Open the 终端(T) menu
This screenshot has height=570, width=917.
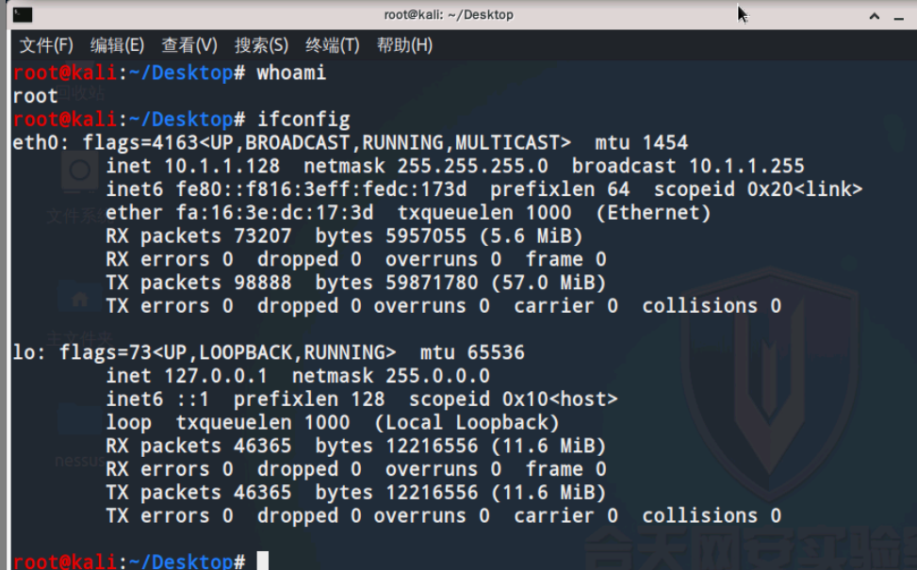(332, 45)
